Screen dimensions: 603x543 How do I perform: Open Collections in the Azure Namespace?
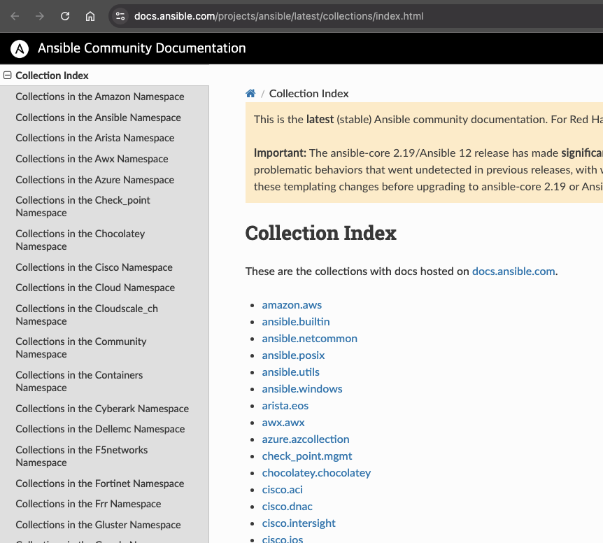click(95, 180)
